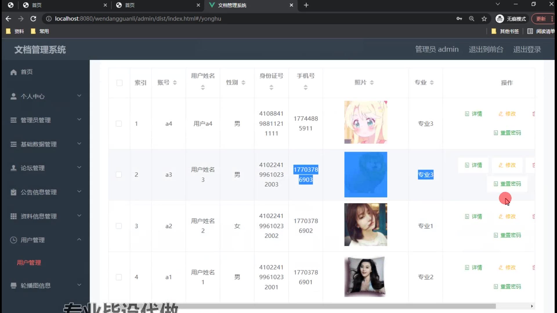This screenshot has height=313, width=557.
Task: Click the photo thumbnail of user a2
Action: [x=366, y=225]
